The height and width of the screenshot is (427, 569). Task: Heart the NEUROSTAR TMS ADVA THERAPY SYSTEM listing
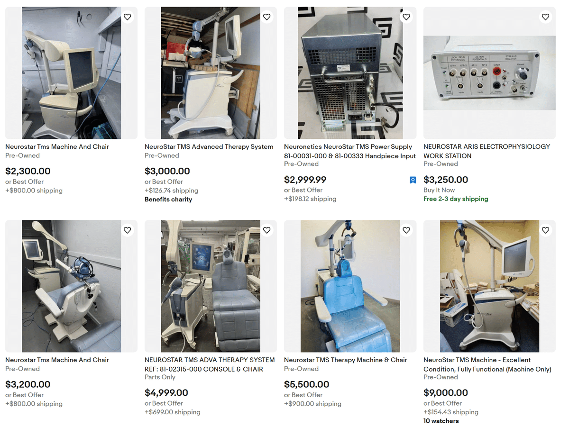coord(266,230)
